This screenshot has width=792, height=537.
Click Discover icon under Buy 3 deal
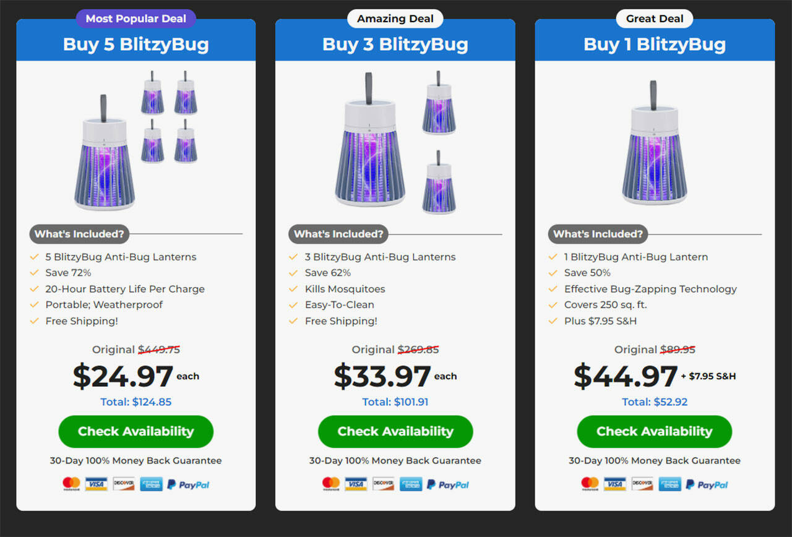click(x=383, y=484)
